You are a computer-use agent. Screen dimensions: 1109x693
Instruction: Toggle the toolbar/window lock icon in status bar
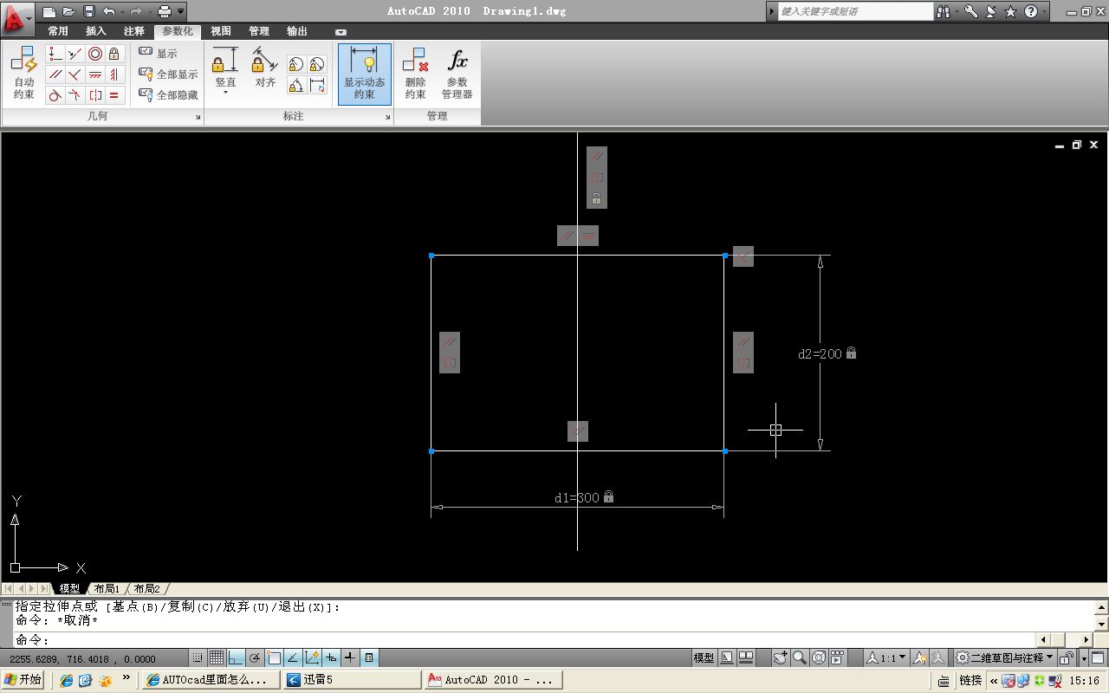click(x=1067, y=657)
